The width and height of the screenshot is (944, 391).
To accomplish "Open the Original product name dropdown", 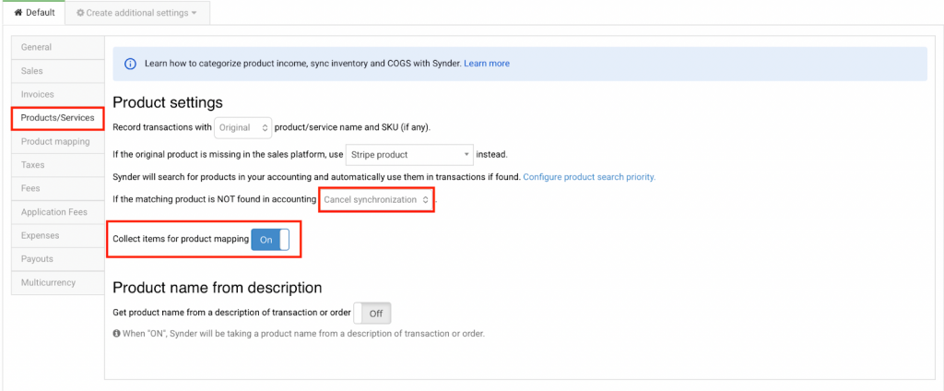I will tap(243, 126).
